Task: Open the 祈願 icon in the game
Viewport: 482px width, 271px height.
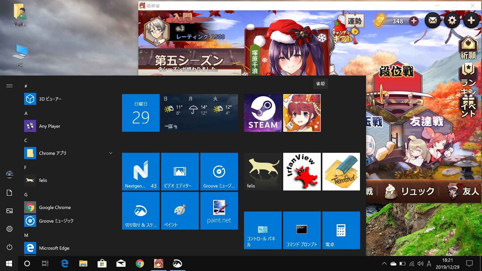Action: click(x=468, y=48)
